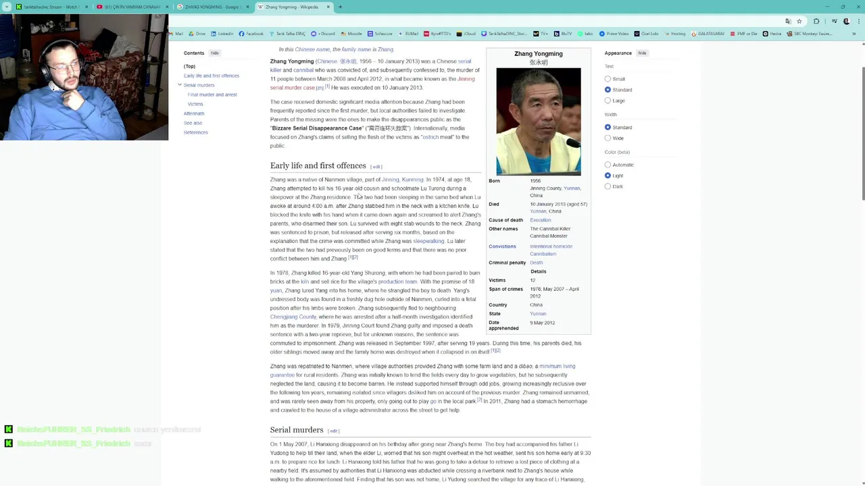Hide the Appearance panel
The image size is (865, 486).
(642, 53)
